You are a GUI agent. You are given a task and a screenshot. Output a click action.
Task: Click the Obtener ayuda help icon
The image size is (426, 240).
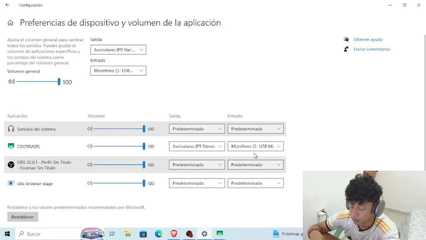(346, 39)
